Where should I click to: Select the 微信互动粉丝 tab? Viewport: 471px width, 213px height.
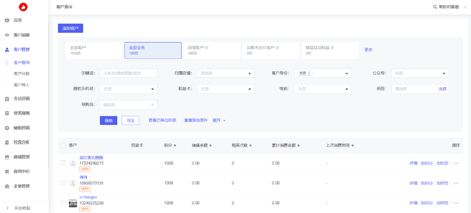click(330, 50)
